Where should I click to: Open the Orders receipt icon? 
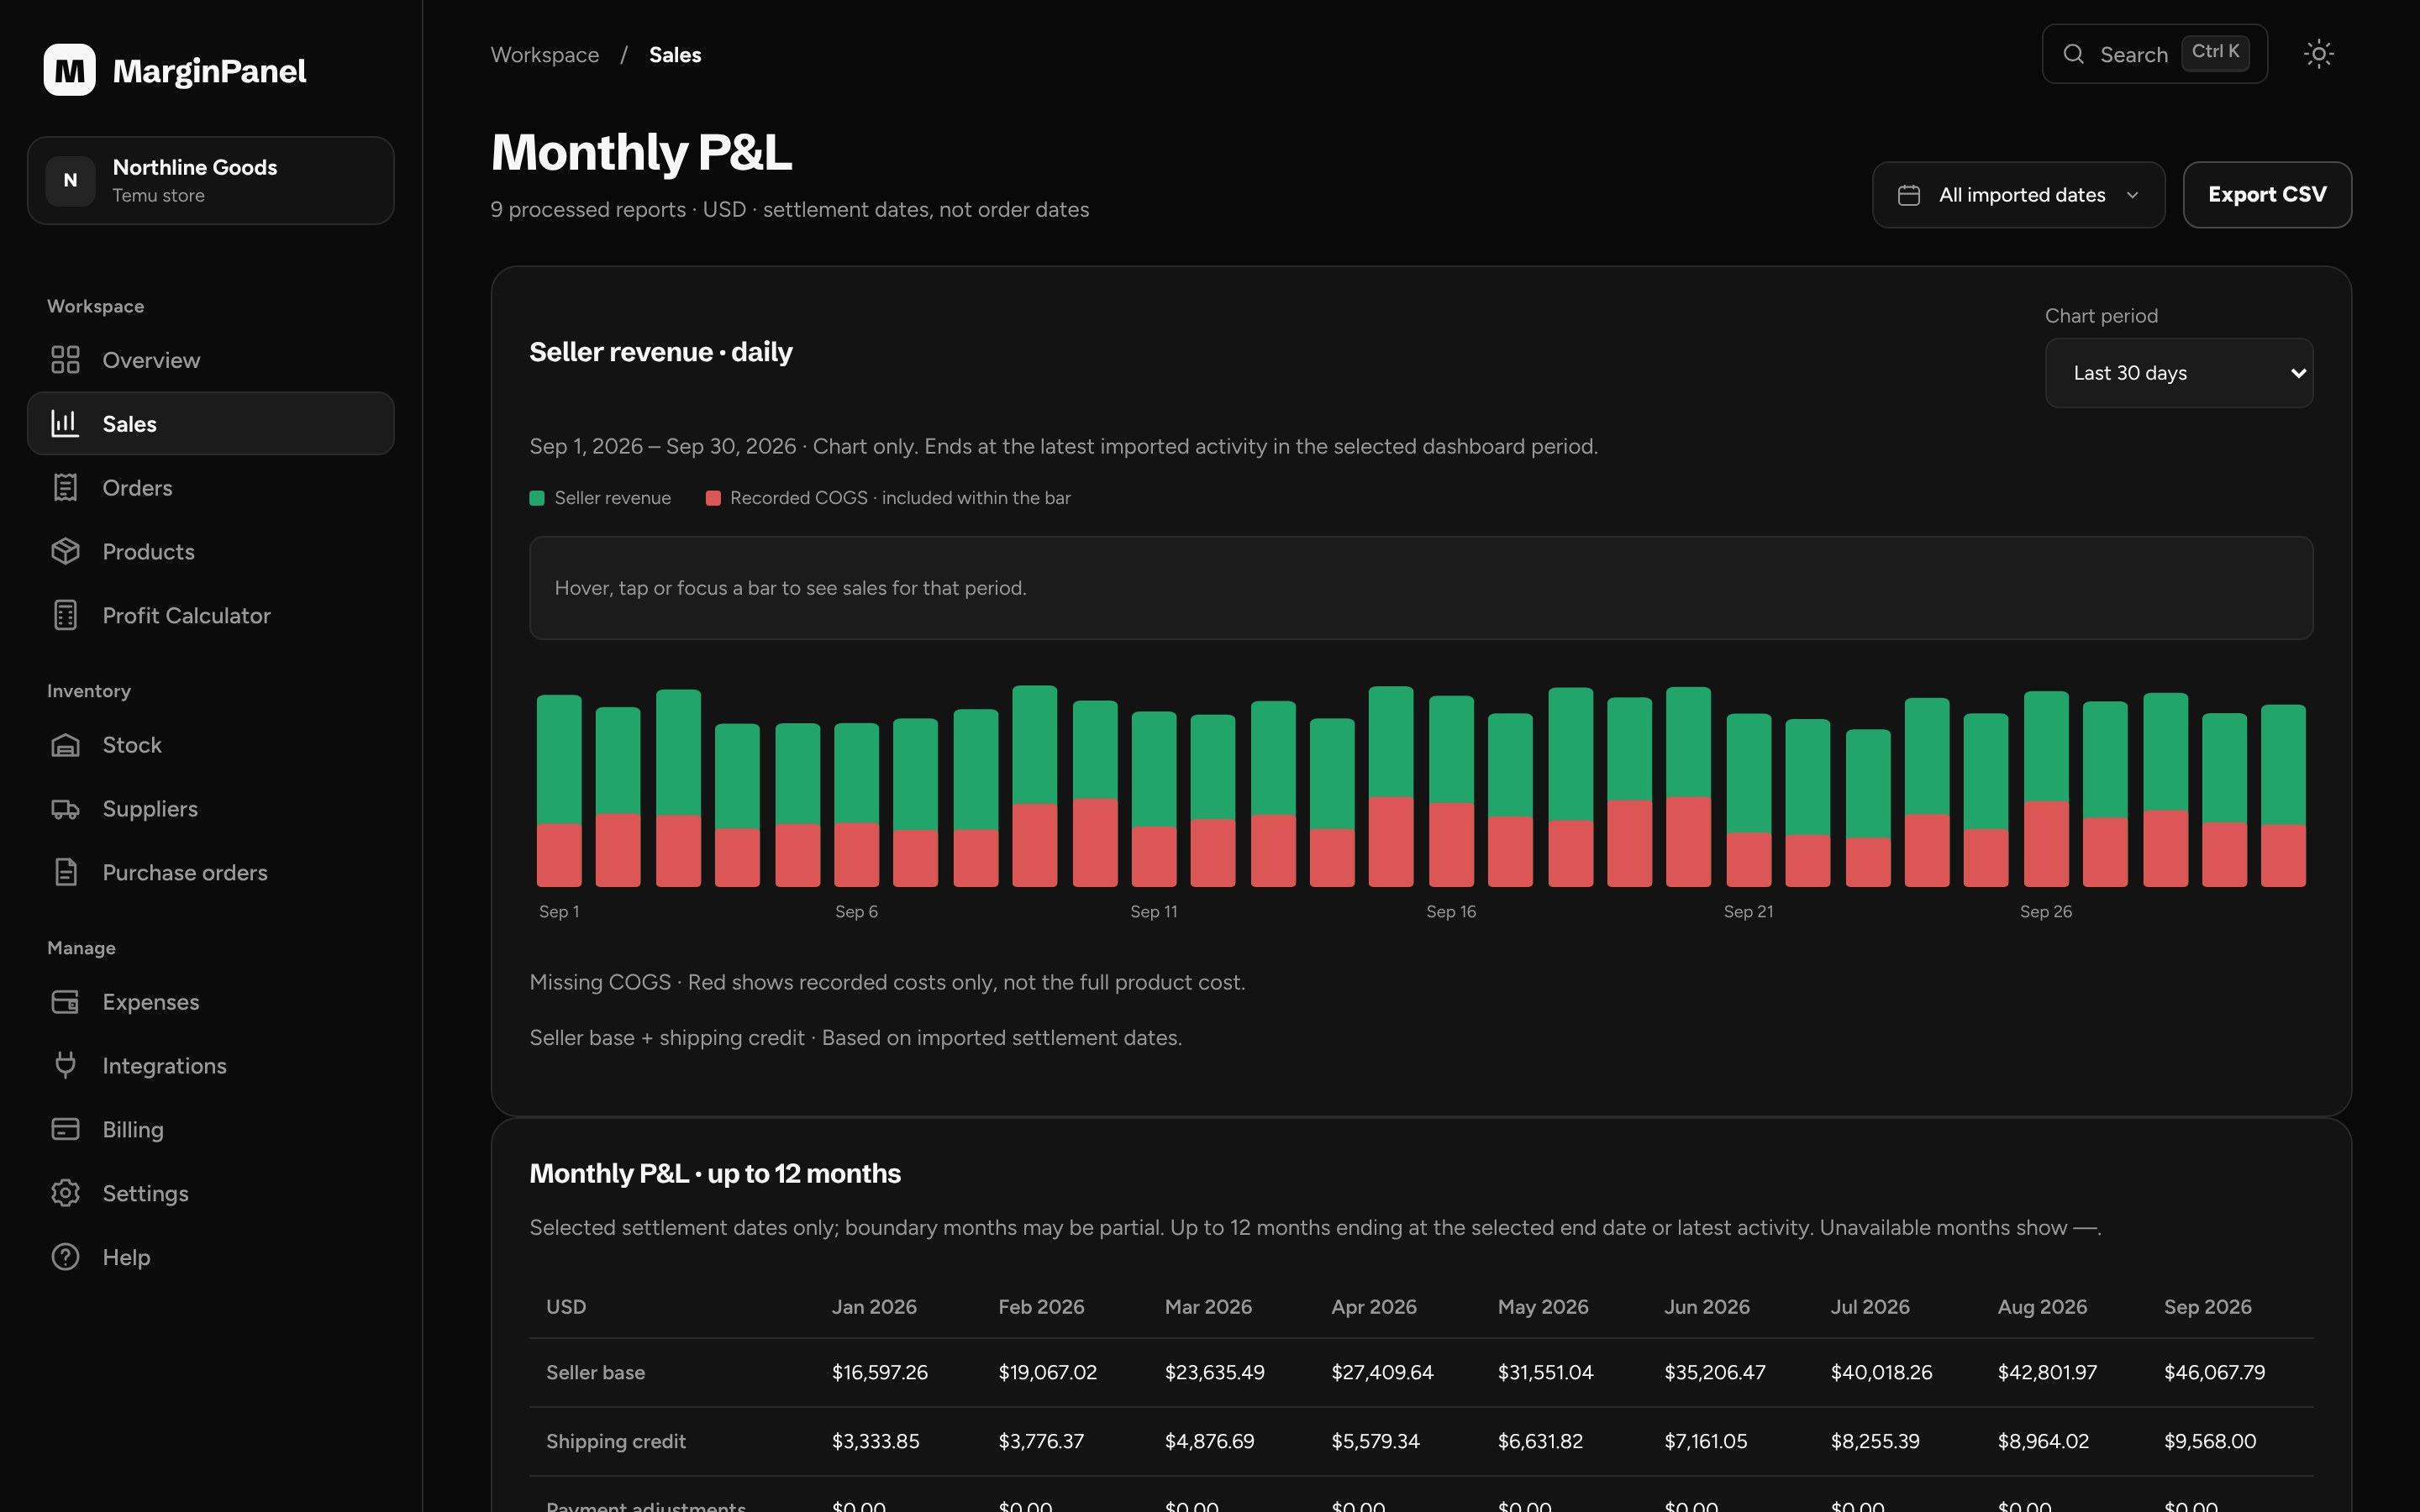(x=65, y=488)
